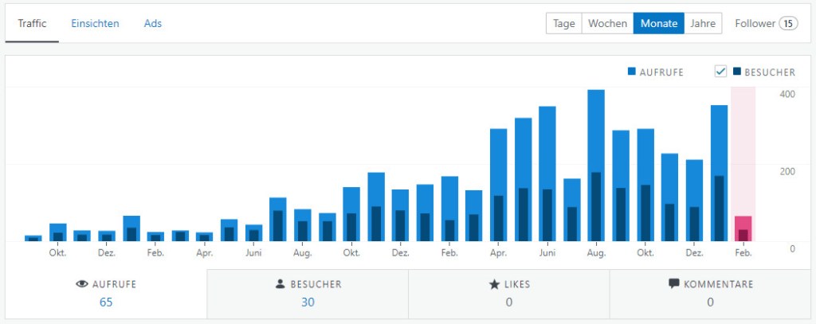Click the dark blue Besucher legend swatch
The image size is (816, 324).
(737, 72)
